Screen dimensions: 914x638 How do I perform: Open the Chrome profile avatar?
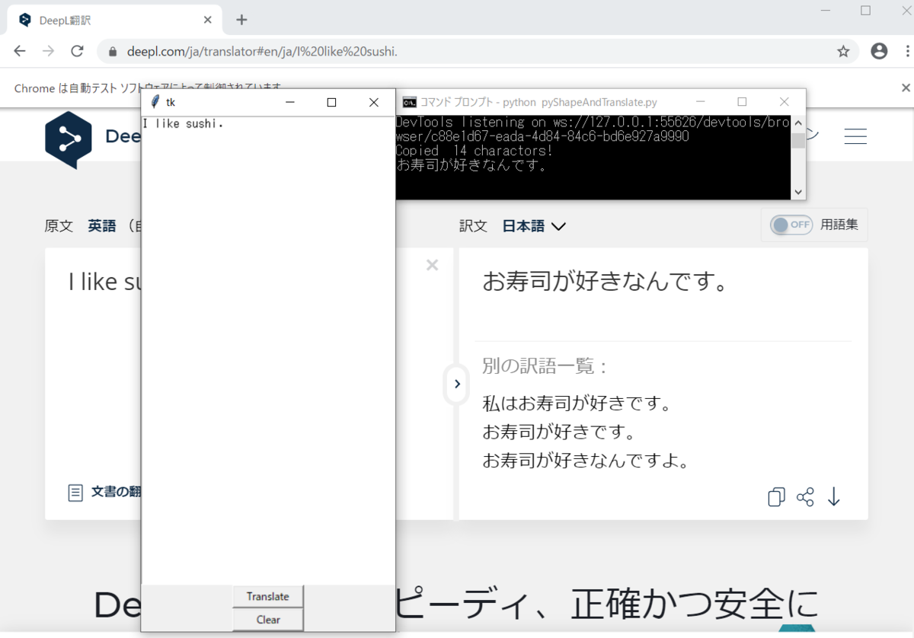879,50
